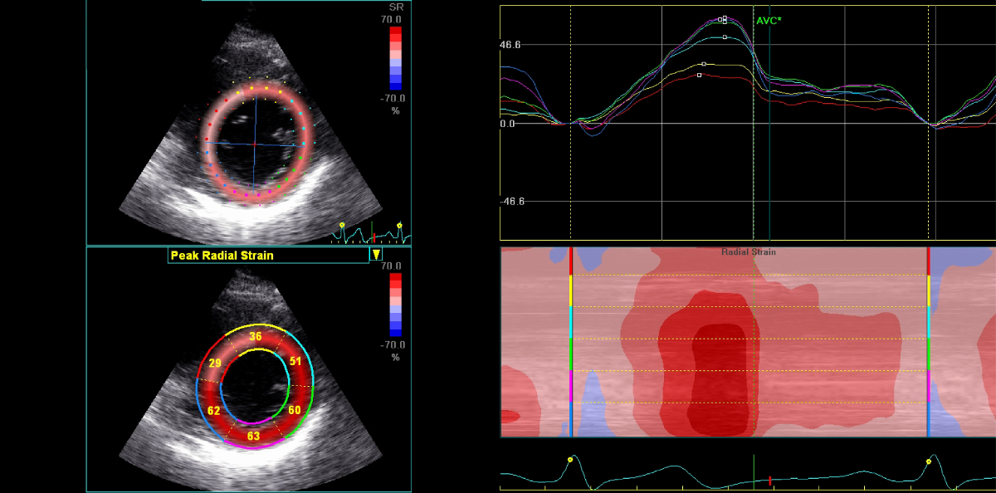Click first yellow R-wave marker on bottom ECG
The height and width of the screenshot is (493, 996).
click(x=570, y=460)
